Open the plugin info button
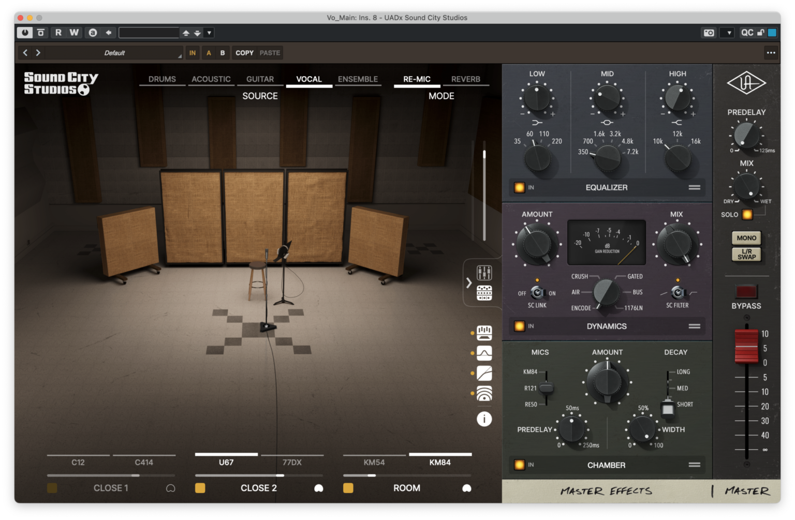This screenshot has height=520, width=795. pos(484,419)
